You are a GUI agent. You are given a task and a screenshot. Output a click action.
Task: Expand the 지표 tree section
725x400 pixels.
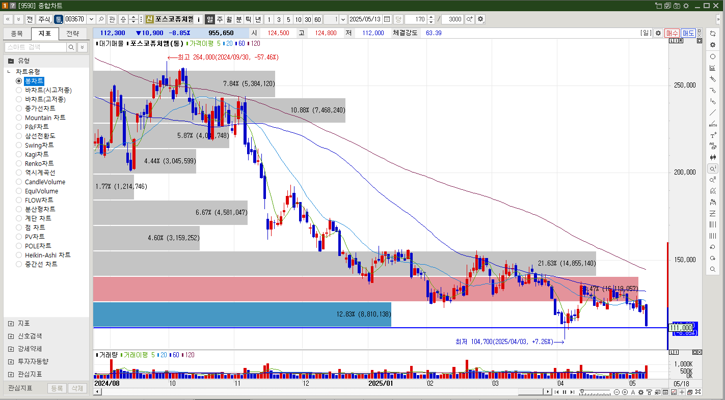(x=11, y=323)
